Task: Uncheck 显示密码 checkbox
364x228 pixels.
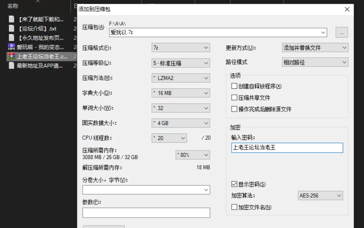Action: click(x=234, y=184)
